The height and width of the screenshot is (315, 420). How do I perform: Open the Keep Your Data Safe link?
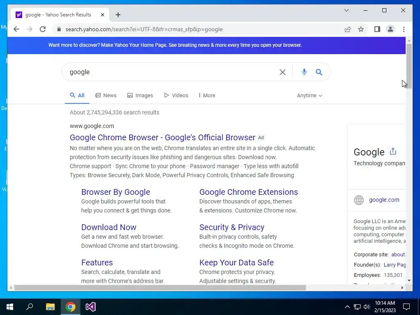[x=237, y=262]
